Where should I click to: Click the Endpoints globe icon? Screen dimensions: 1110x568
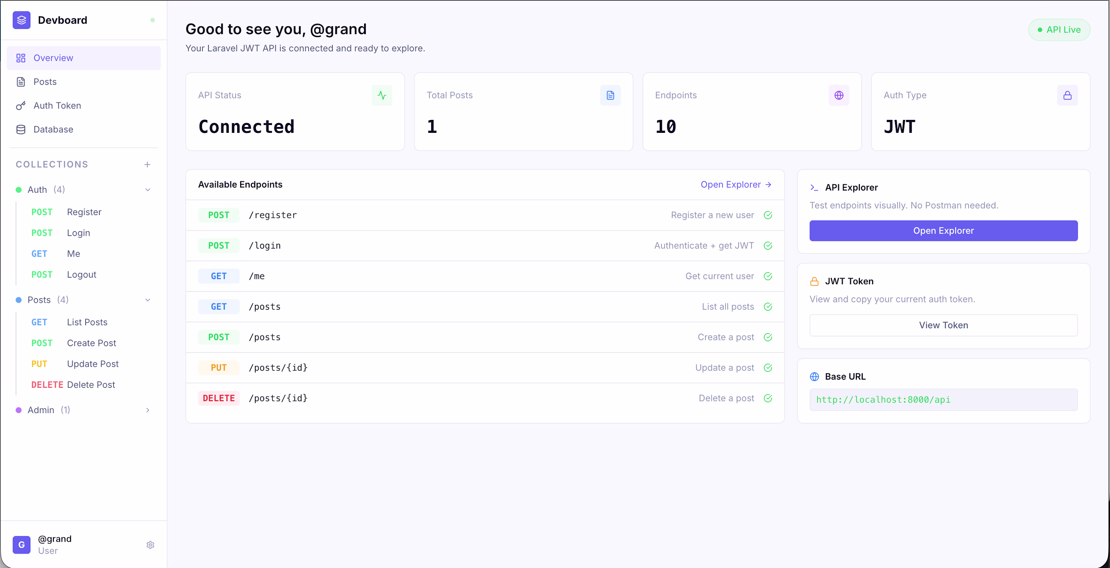(x=838, y=95)
